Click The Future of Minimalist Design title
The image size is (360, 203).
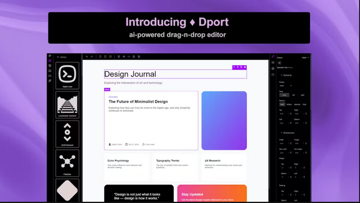[x=138, y=101]
